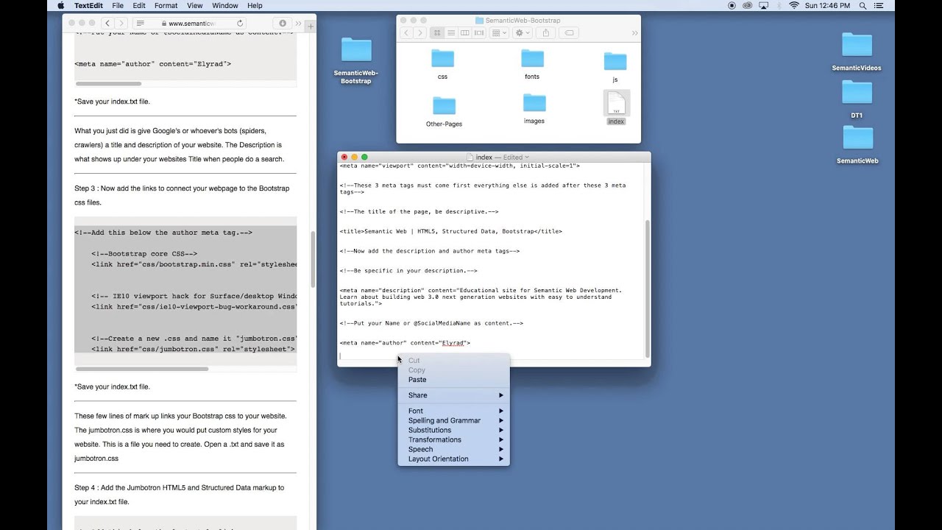Select the images folder in Finder
This screenshot has height=530, width=942.
point(534,108)
